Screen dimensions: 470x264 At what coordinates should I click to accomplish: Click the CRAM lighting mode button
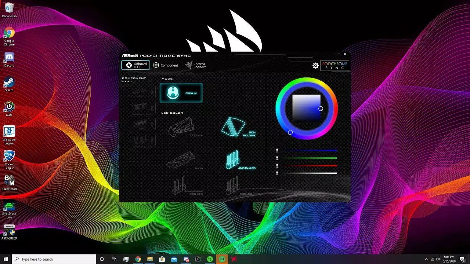[x=181, y=93]
